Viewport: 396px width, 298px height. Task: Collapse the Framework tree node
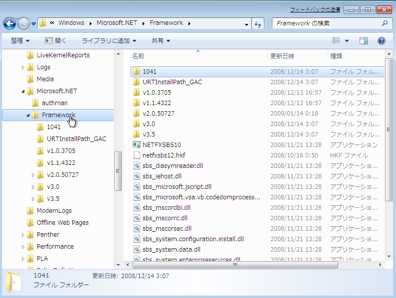[28, 115]
